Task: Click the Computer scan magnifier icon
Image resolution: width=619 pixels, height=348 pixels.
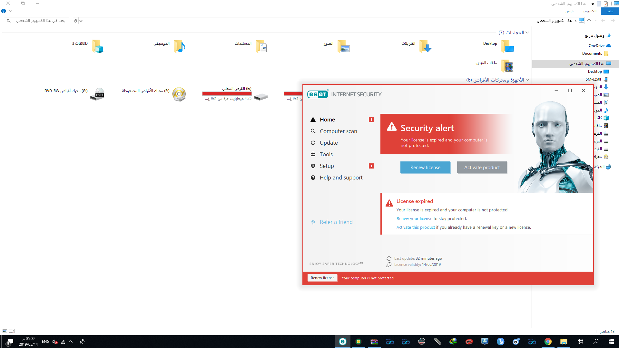Action: (313, 131)
